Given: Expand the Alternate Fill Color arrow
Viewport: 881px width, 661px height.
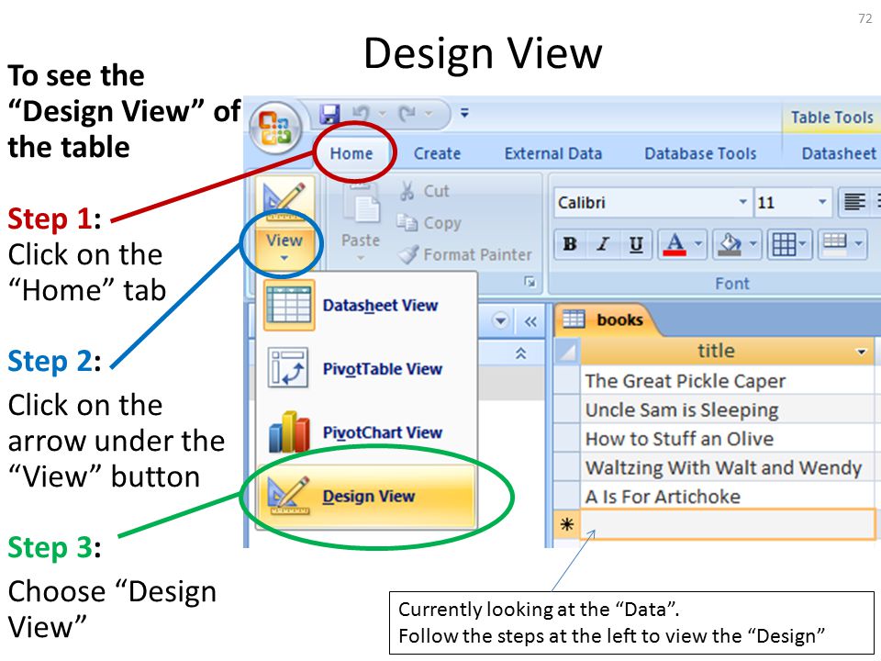Looking at the screenshot, I should (x=858, y=244).
